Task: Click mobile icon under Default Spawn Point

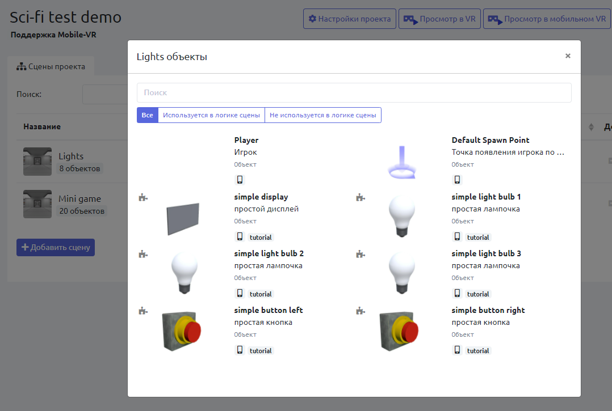Action: pos(457,180)
